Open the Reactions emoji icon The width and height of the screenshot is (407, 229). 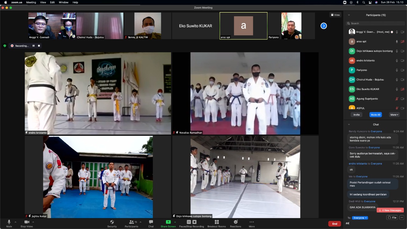tap(236, 222)
